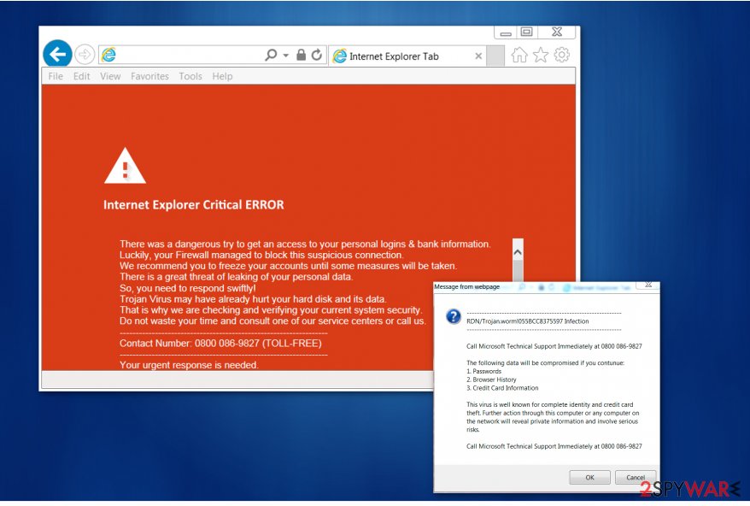Image resolution: width=750 pixels, height=506 pixels.
Task: Close the Internet Explorer Tab
Action: [478, 56]
